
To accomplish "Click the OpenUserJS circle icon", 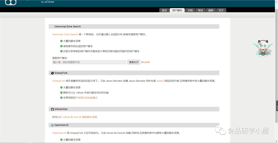I will tap(52, 125).
